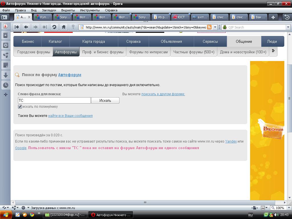
Task: Expand more forum categories with chevron
Action: 273,51
